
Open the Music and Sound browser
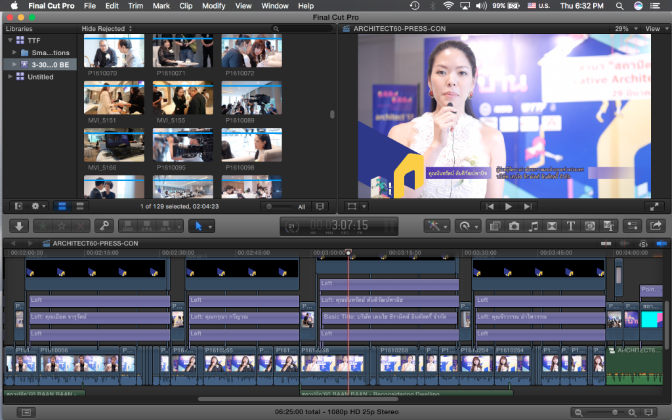coord(534,226)
